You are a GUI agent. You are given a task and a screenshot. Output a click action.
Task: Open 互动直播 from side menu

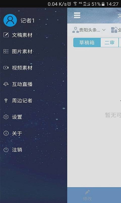coord(22,84)
